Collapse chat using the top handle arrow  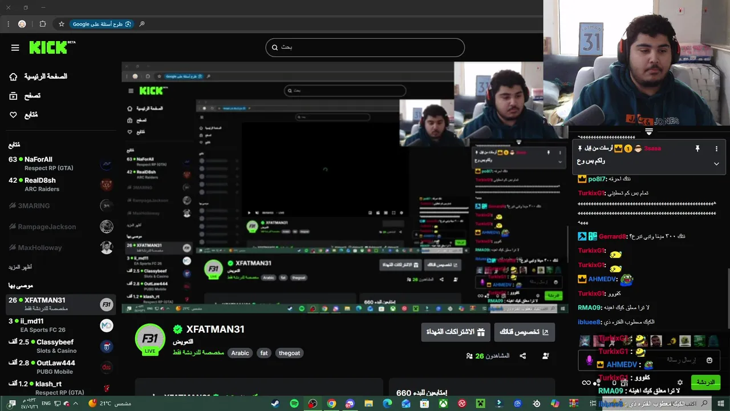pyautogui.click(x=649, y=132)
